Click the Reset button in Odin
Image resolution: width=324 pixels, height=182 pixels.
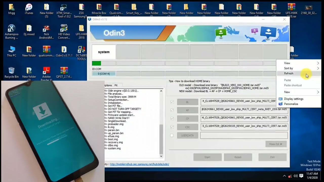pyautogui.click(x=238, y=157)
